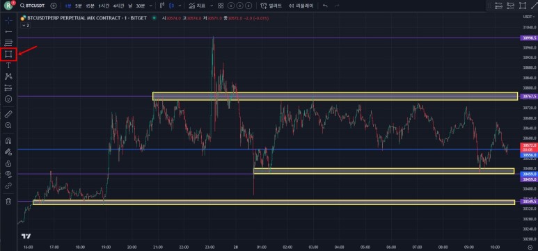Click the BTCUSDTPERP PERPETUAL MIX CONTRACT title
This screenshot has height=251, width=538.
click(x=87, y=18)
